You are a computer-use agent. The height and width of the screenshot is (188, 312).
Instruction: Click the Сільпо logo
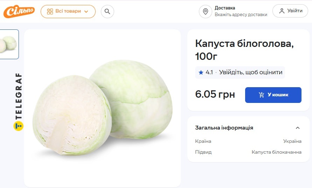pos(19,11)
